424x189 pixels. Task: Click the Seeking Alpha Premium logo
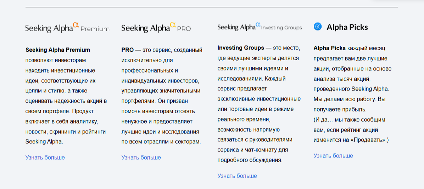(x=67, y=28)
